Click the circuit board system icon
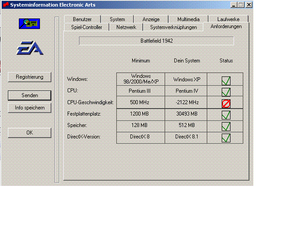The height and width of the screenshot is (225, 281). pyautogui.click(x=29, y=24)
